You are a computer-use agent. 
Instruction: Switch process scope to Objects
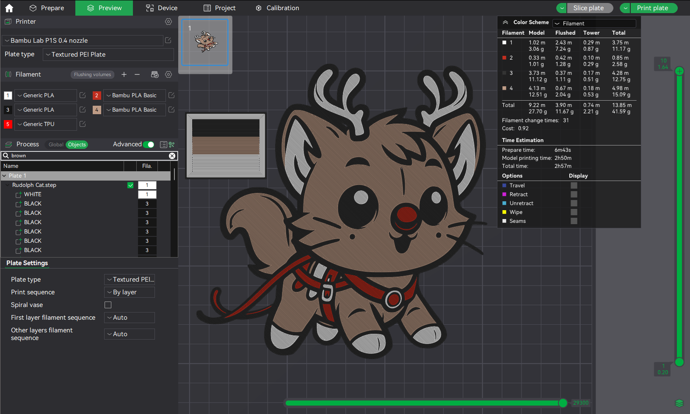[77, 145]
